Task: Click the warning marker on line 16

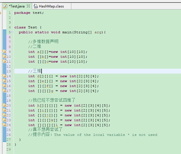Action: point(5,86)
